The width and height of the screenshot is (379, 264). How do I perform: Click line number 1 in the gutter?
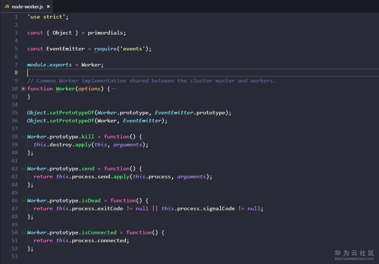click(16, 17)
